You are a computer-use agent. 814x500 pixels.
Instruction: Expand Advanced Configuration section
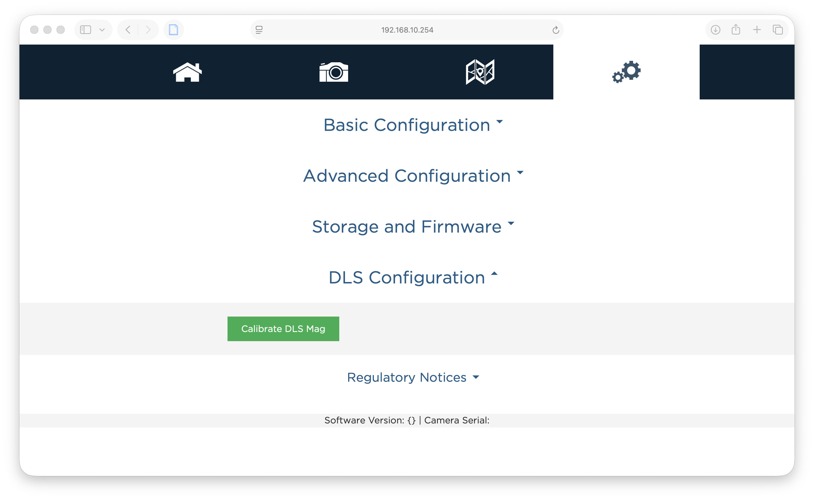413,176
